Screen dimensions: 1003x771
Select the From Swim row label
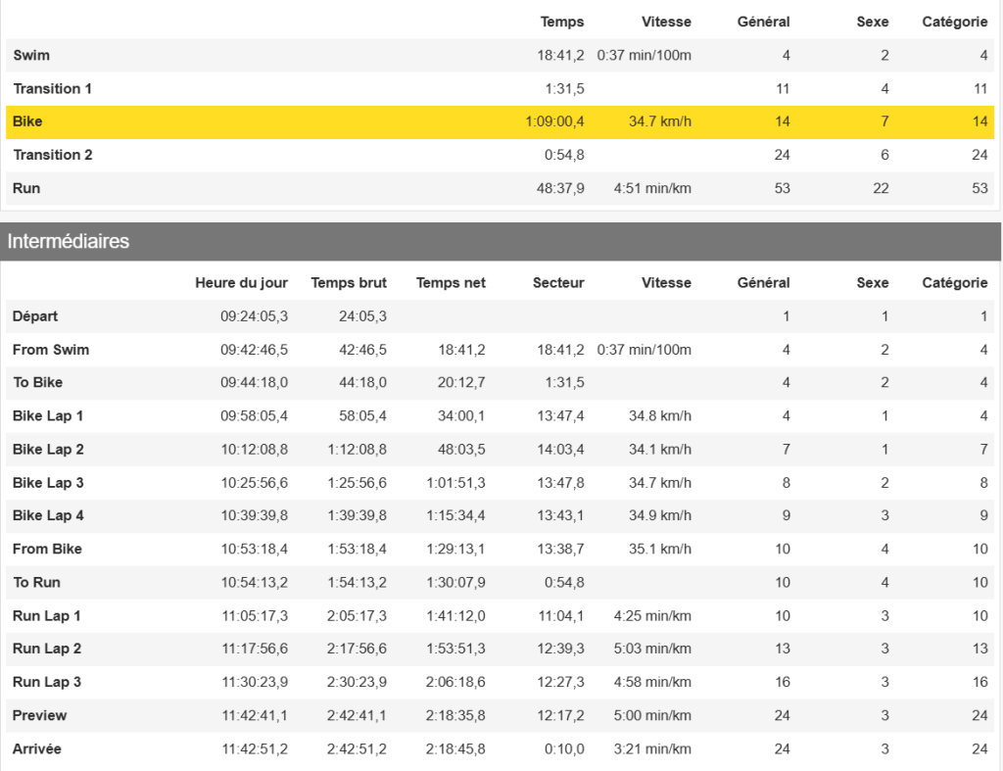coord(51,350)
